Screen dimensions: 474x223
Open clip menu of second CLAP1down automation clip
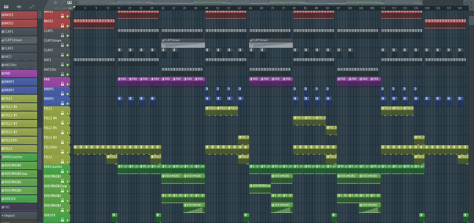pyautogui.click(x=251, y=40)
